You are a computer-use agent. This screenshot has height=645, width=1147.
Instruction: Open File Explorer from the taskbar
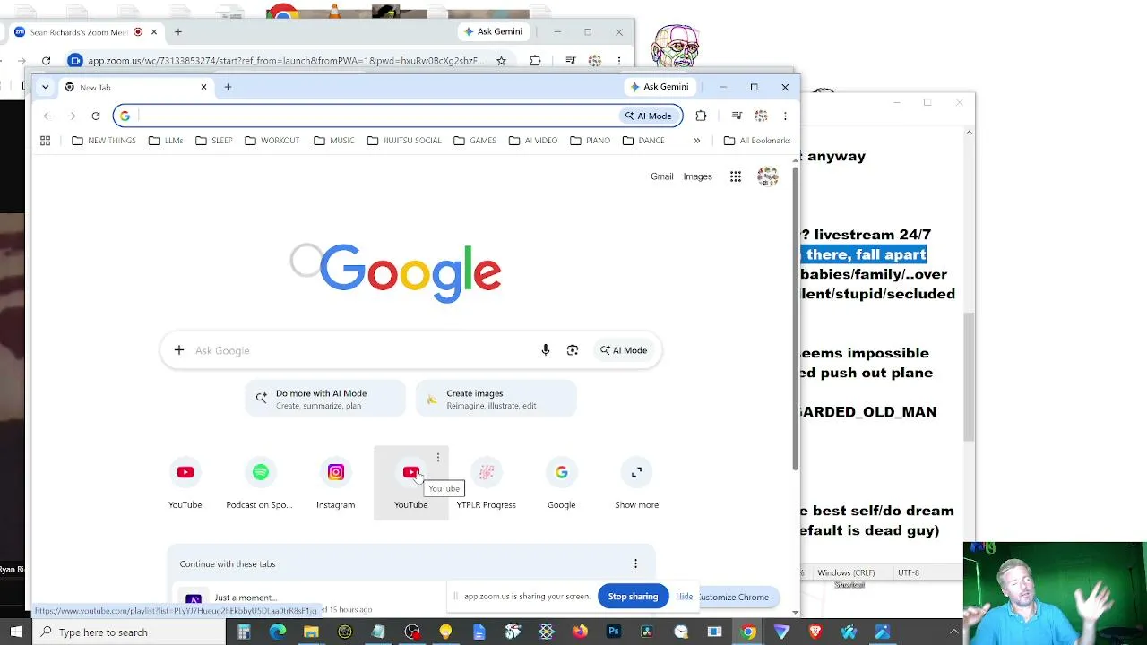tap(311, 632)
